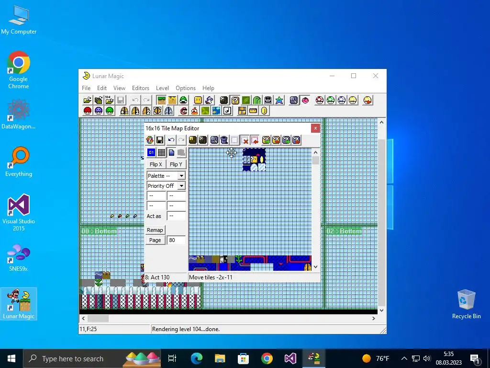Click the Flip Y button
Screen dimensions: 490x368
[176, 164]
